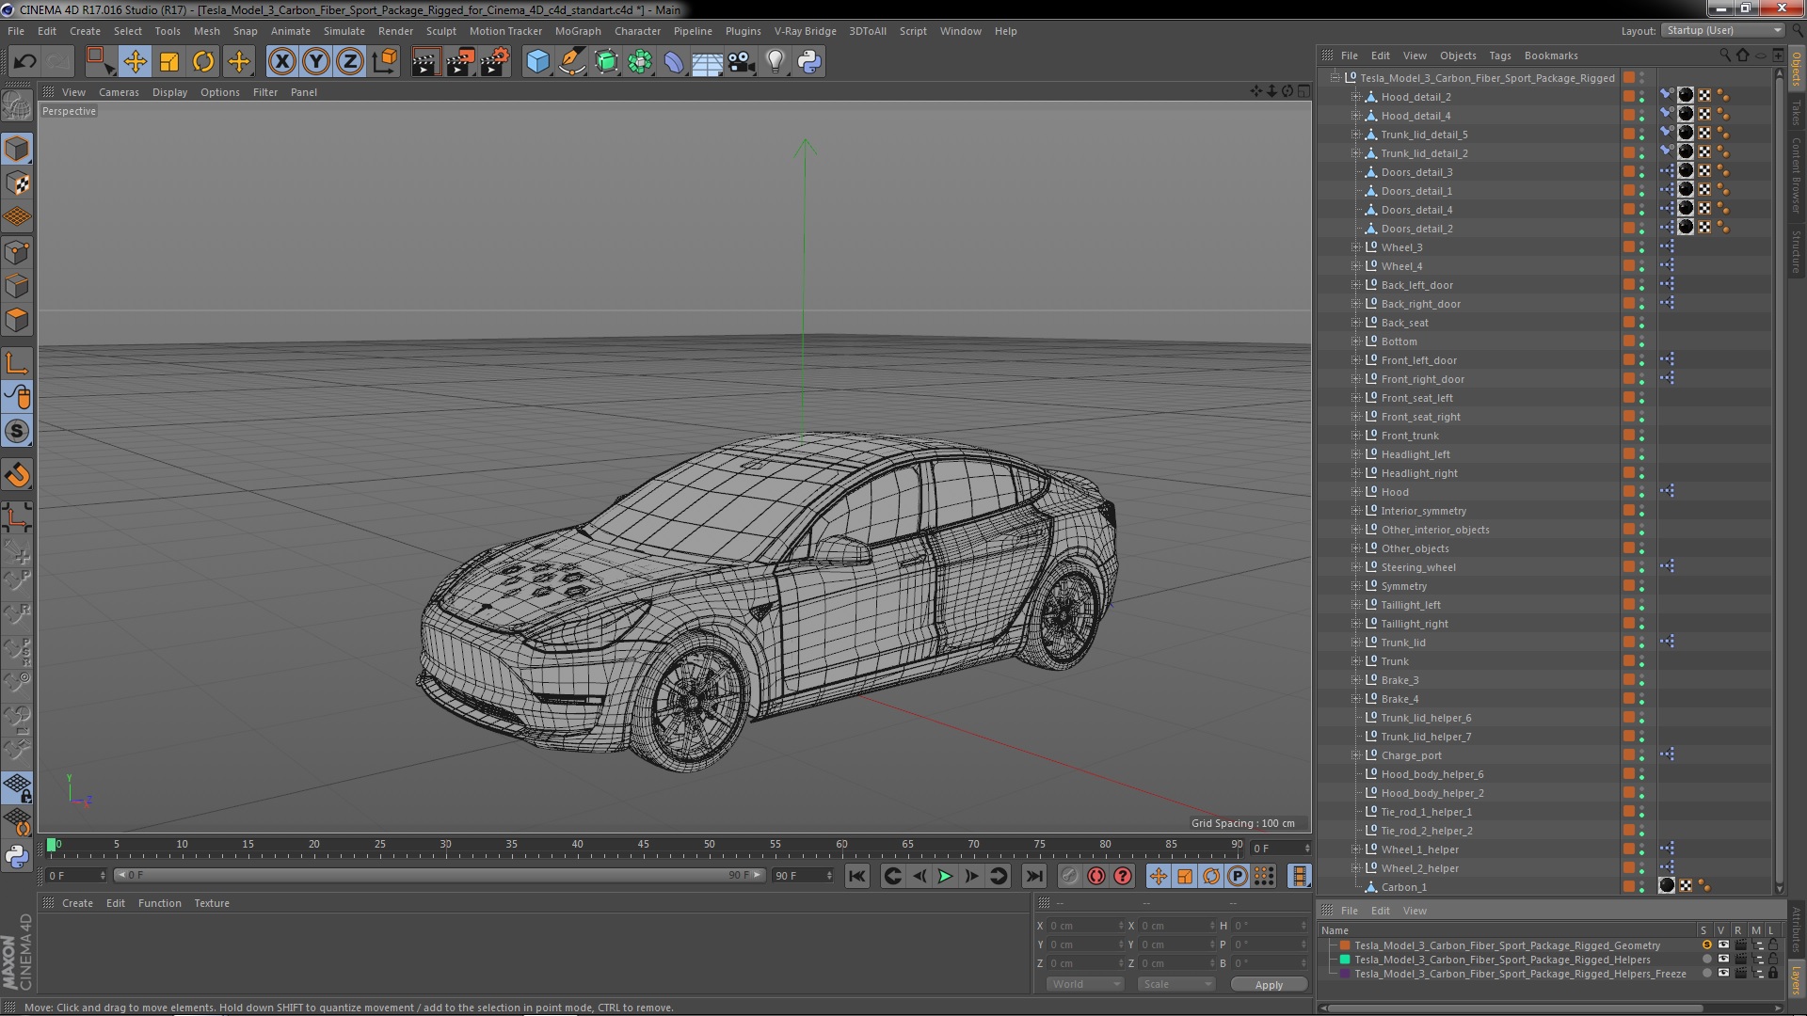The image size is (1807, 1016).
Task: Toggle Parameter P keyframe recording
Action: [x=1237, y=876]
